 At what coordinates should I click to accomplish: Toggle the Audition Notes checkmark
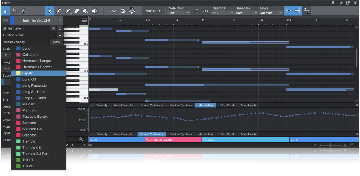60,35
